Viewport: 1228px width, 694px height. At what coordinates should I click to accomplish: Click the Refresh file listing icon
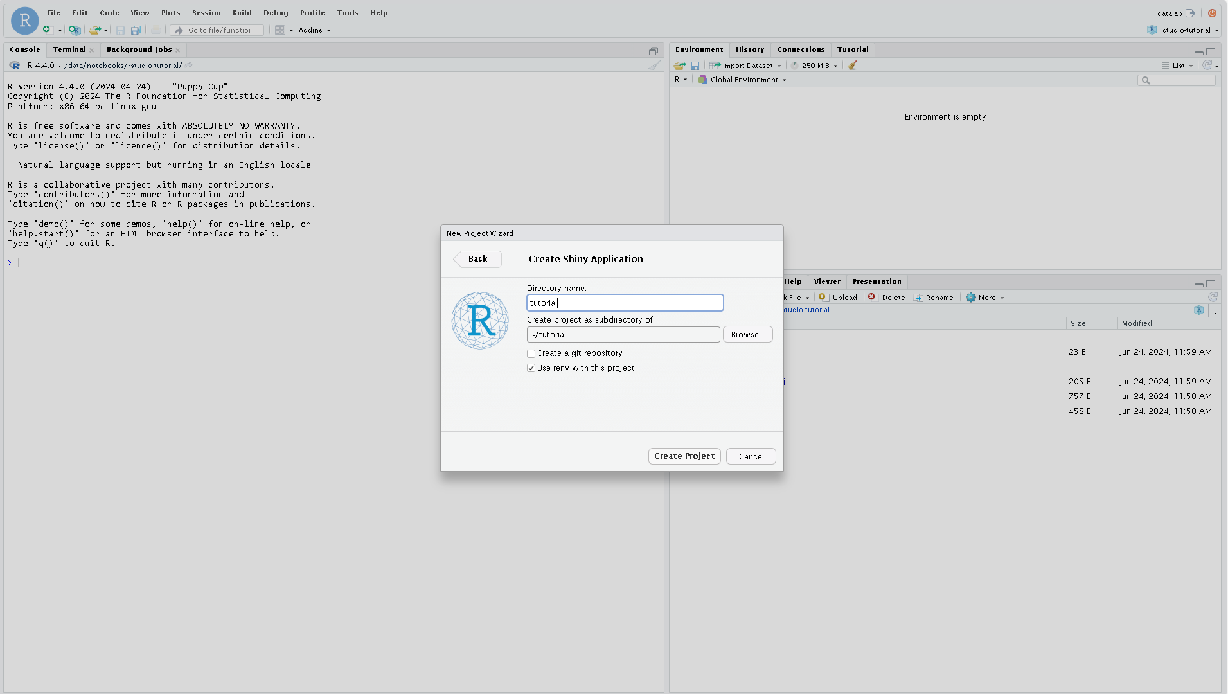[x=1213, y=298]
